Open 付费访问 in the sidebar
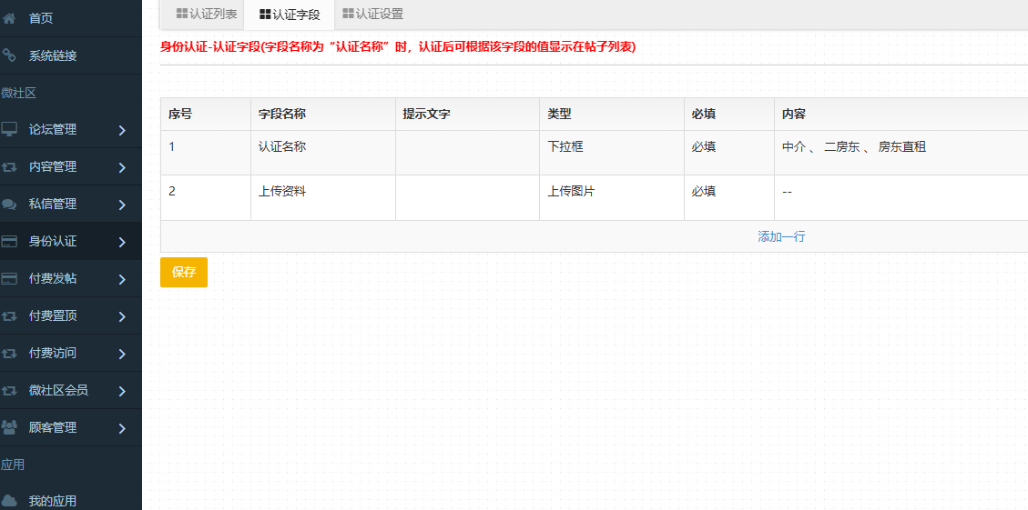 coord(53,353)
